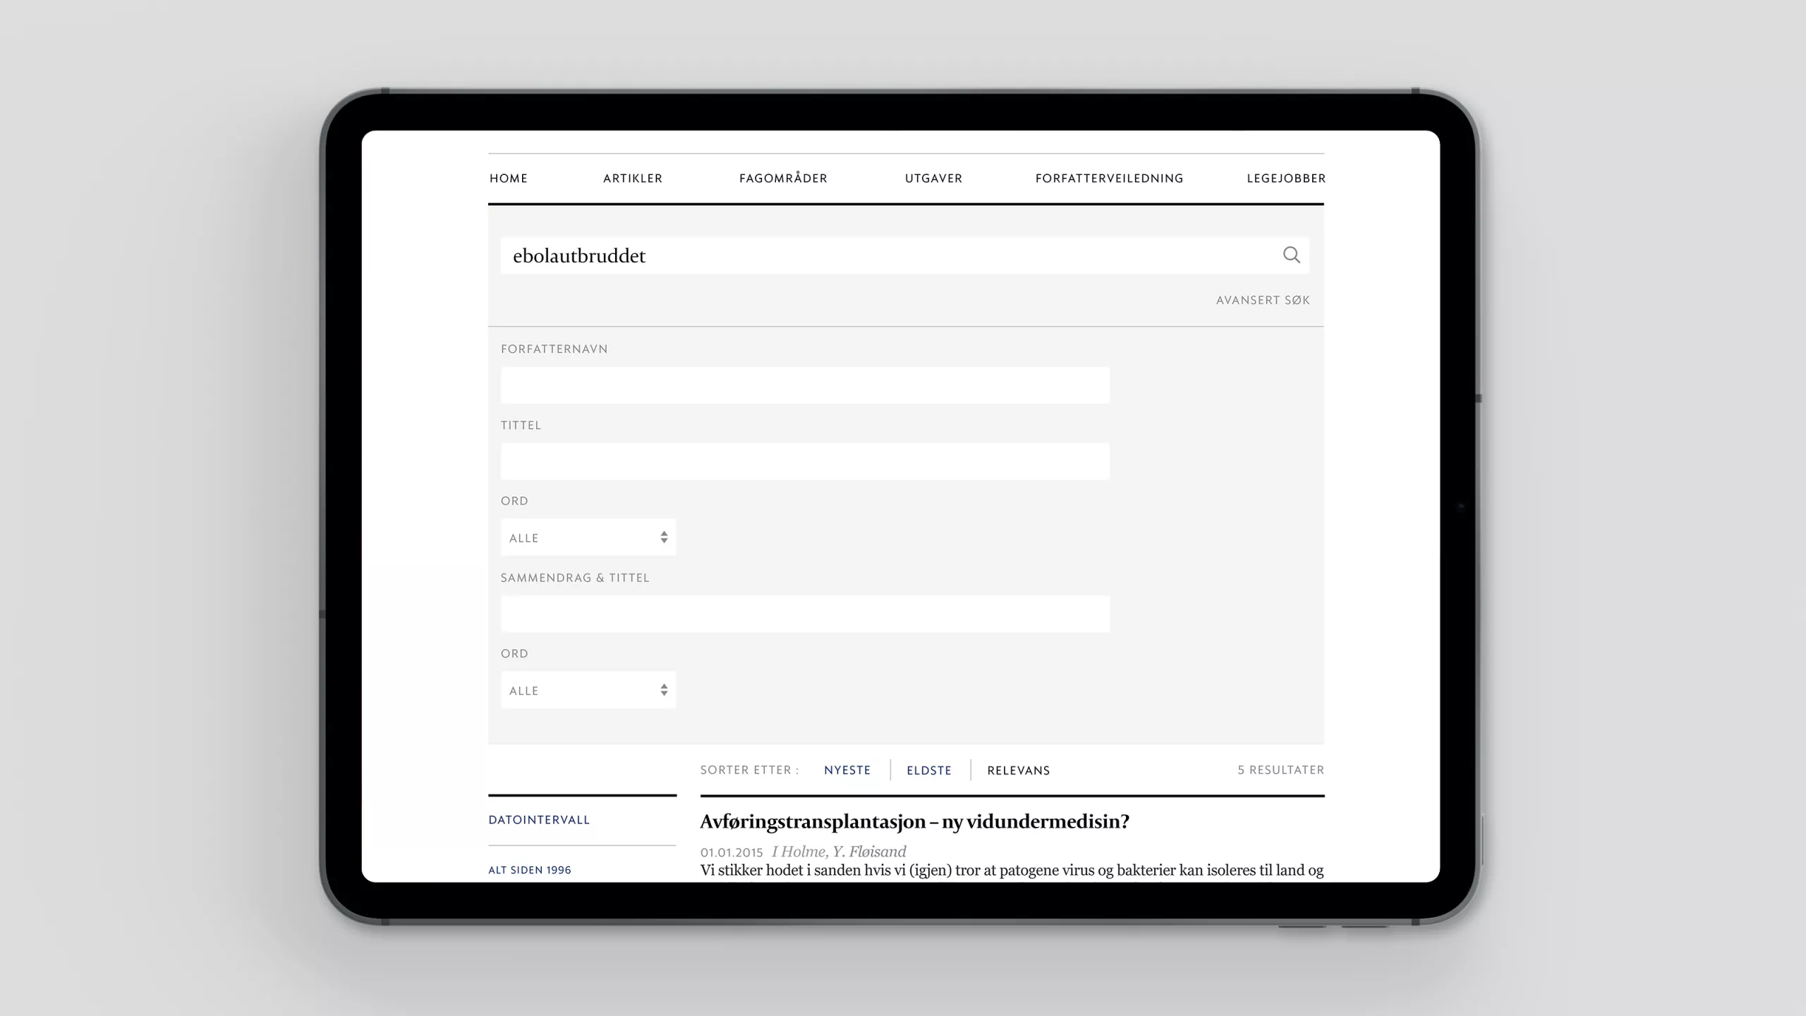Screen dimensions: 1806x1016
Task: Sort results by RELEVANS
Action: 1018,770
